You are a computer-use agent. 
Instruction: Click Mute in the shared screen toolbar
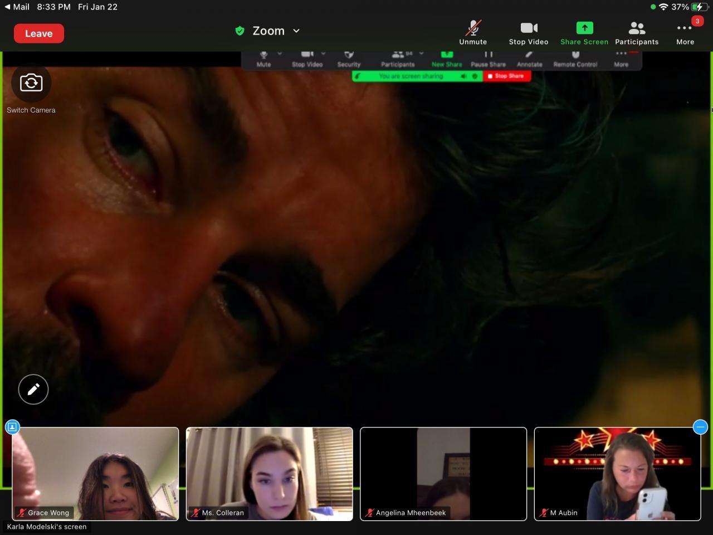pyautogui.click(x=263, y=59)
